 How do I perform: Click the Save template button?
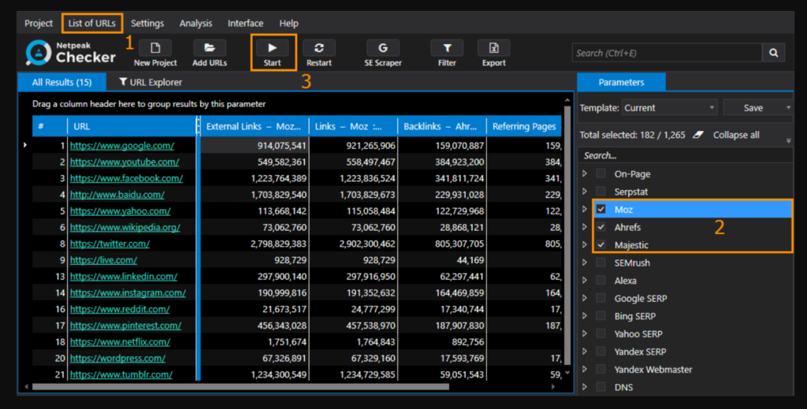point(753,108)
